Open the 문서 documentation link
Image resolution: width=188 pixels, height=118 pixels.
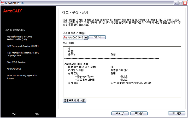(14, 114)
